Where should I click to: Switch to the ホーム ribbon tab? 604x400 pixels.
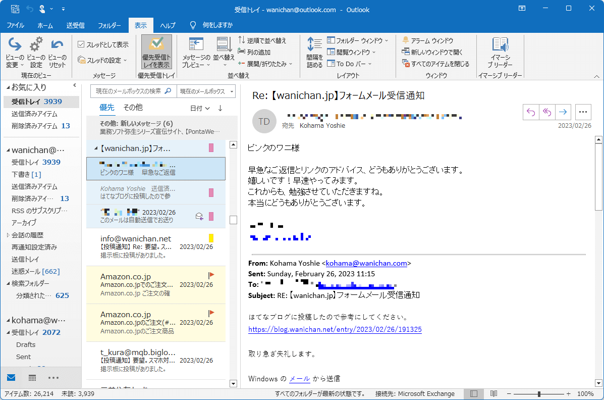[45, 25]
